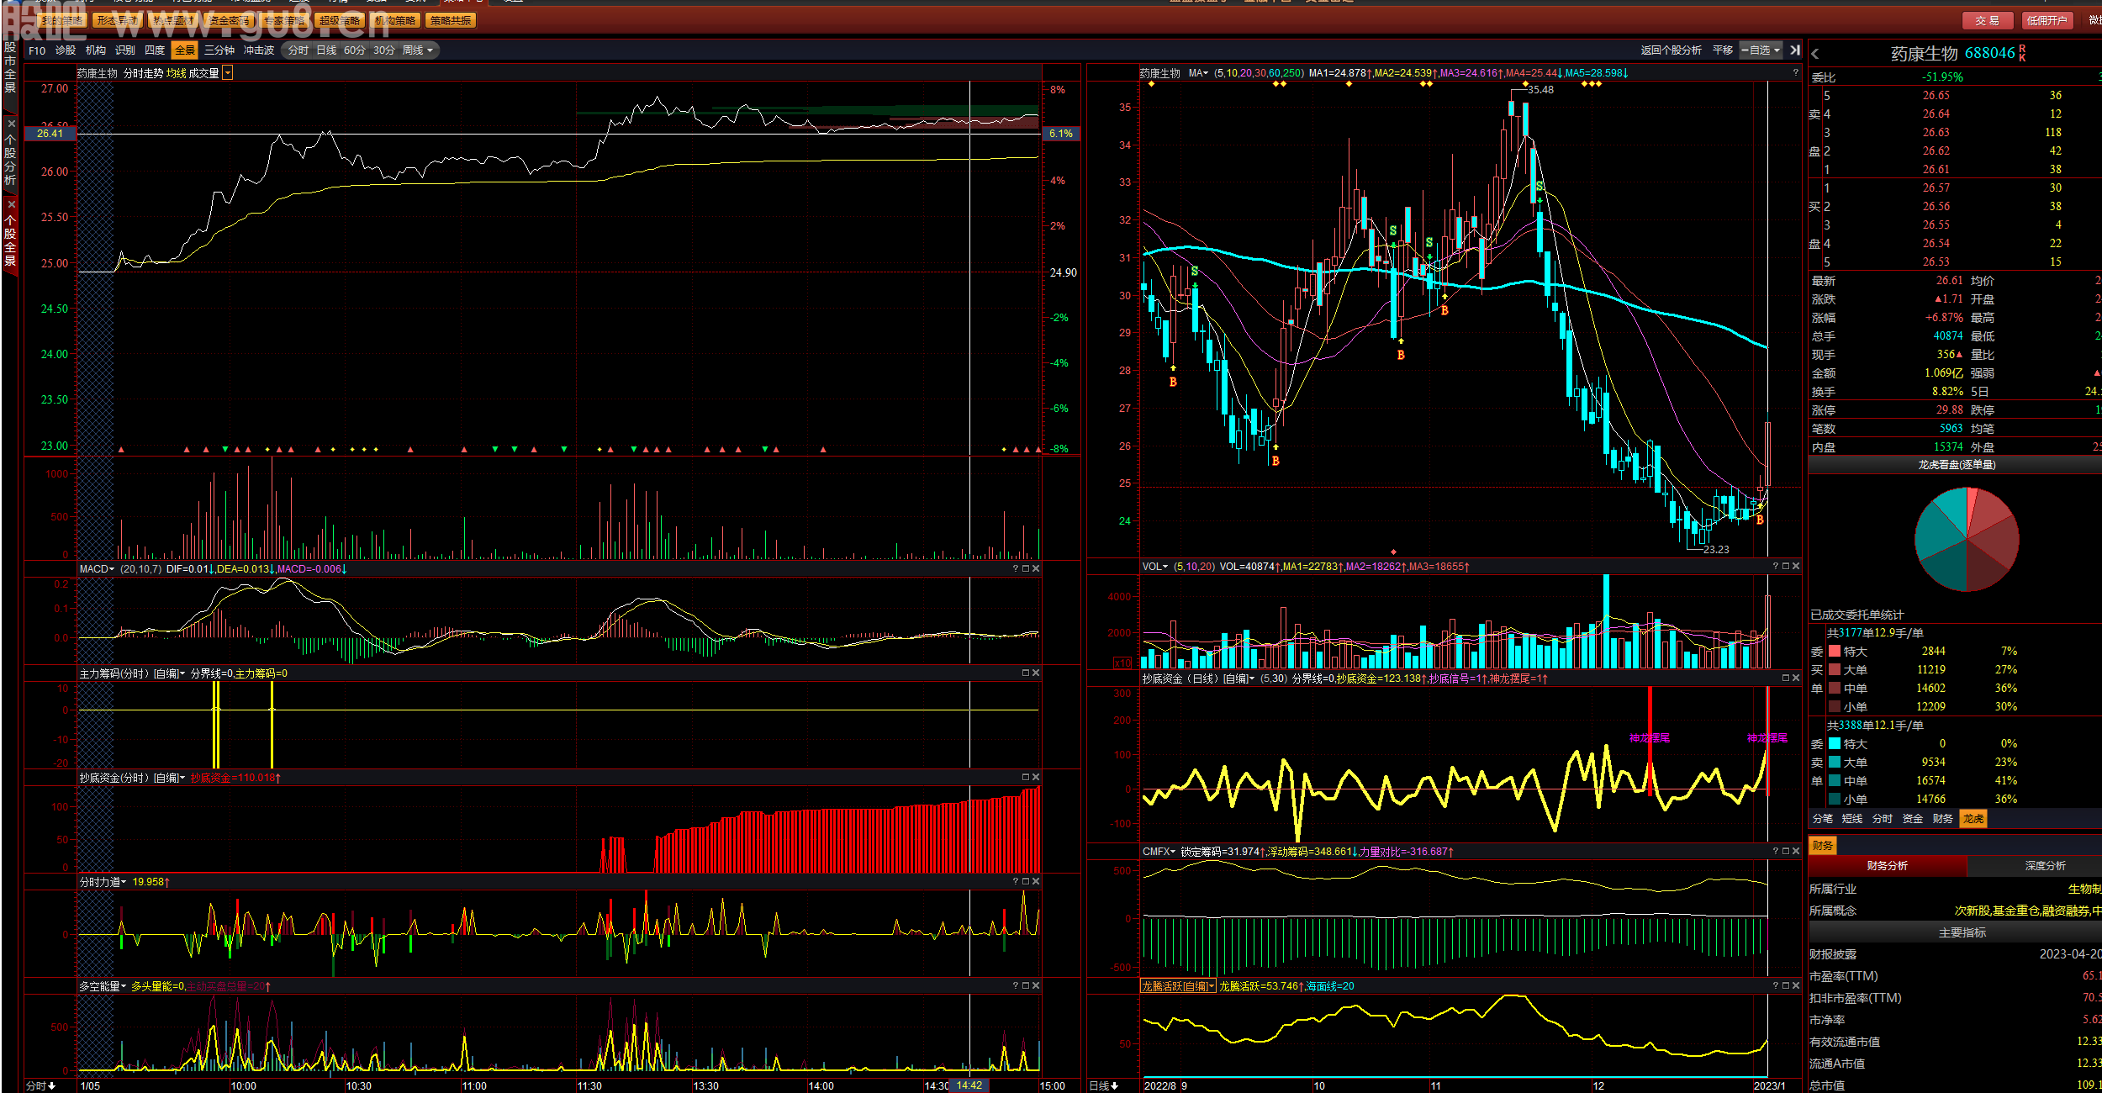Click the 交易 button
Image resolution: width=2102 pixels, height=1093 pixels.
(x=1988, y=20)
